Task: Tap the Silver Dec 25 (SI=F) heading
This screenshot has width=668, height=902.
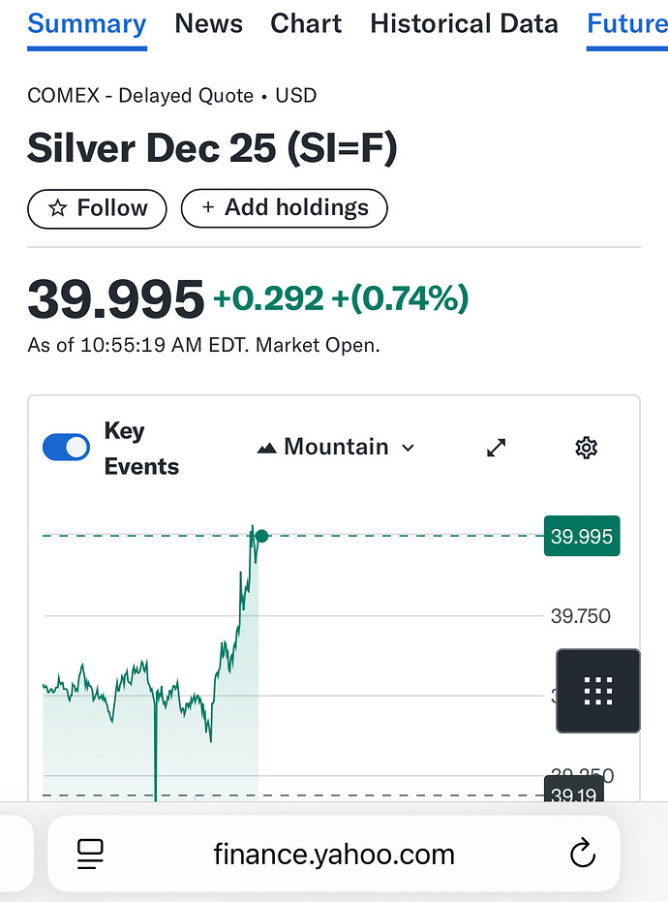Action: point(212,148)
